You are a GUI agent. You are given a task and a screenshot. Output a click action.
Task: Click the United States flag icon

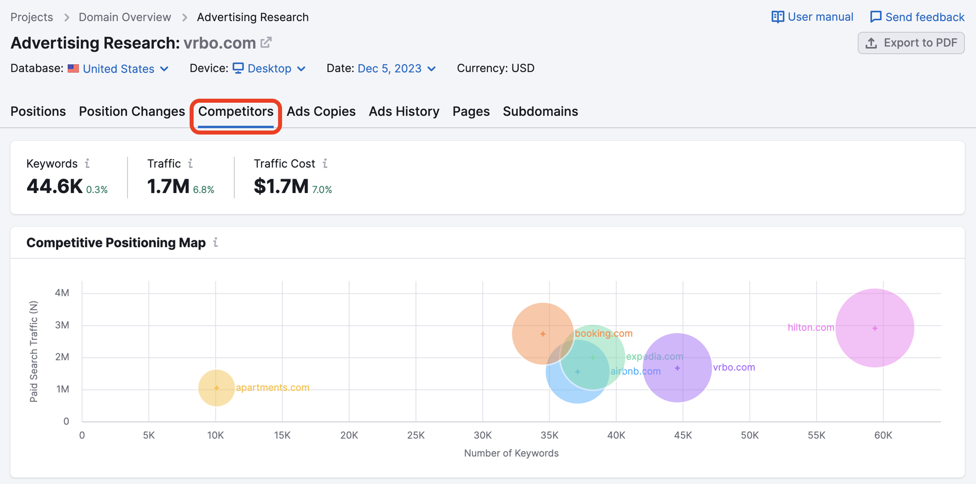(x=73, y=69)
